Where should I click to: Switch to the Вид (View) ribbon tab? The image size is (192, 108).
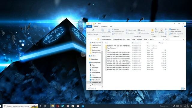click(111, 26)
